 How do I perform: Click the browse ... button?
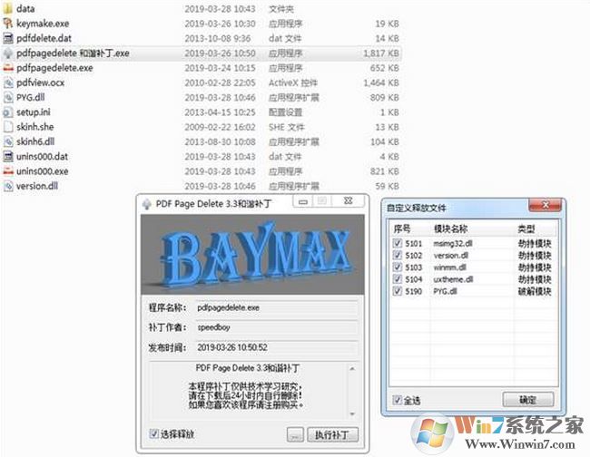pyautogui.click(x=295, y=435)
